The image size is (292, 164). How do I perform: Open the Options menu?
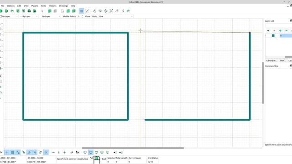pyautogui.click(x=11, y=6)
